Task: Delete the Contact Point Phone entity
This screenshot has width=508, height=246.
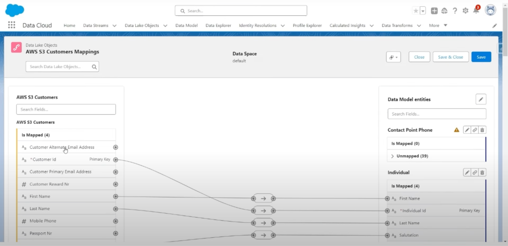Action: pyautogui.click(x=482, y=130)
